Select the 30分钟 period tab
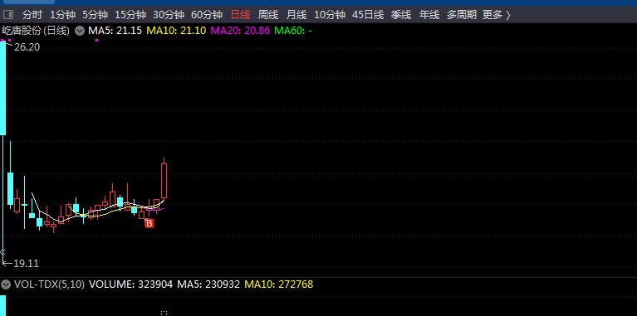Image resolution: width=637 pixels, height=316 pixels. [169, 16]
